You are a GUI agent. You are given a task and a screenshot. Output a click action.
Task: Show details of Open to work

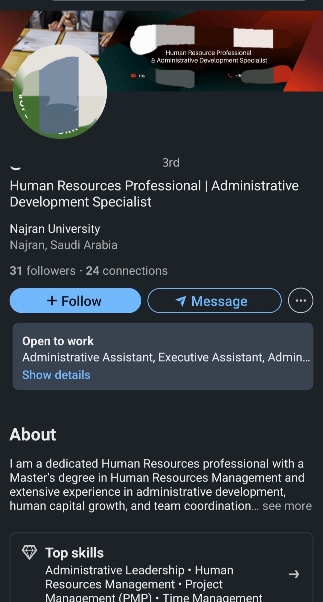tap(56, 375)
